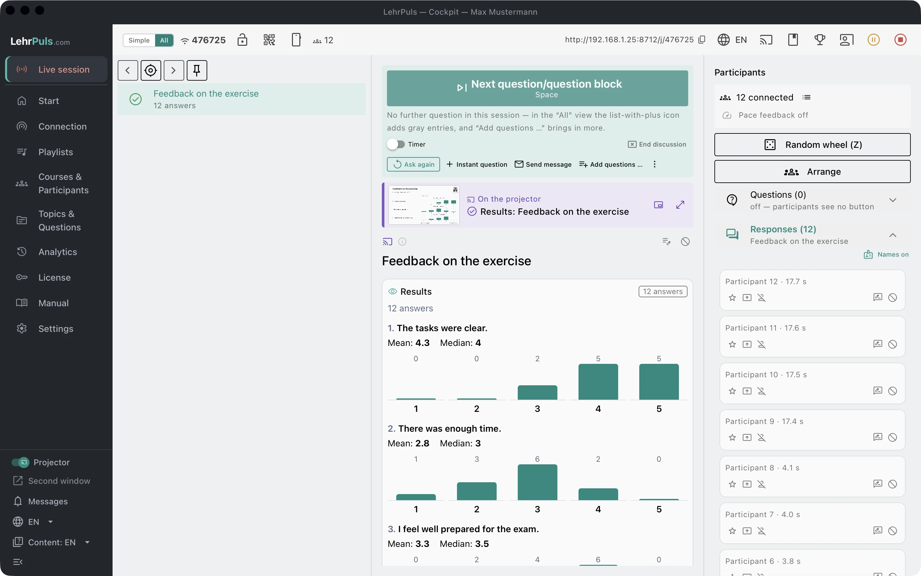Go to next question with right arrow
Screen dimensions: 921x576
click(x=174, y=70)
